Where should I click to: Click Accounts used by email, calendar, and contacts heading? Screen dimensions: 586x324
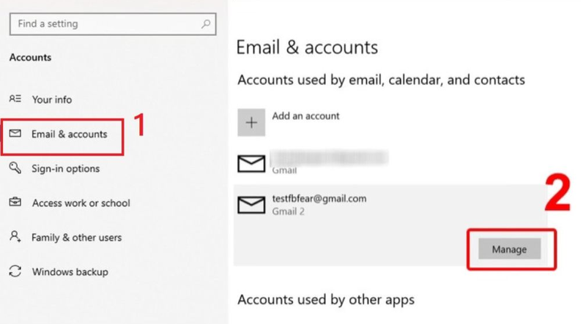[381, 80]
